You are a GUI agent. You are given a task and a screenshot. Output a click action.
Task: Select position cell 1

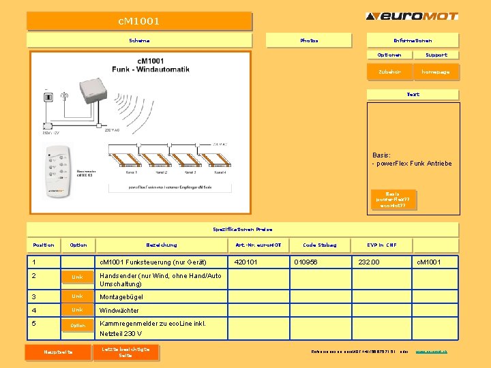click(x=44, y=262)
